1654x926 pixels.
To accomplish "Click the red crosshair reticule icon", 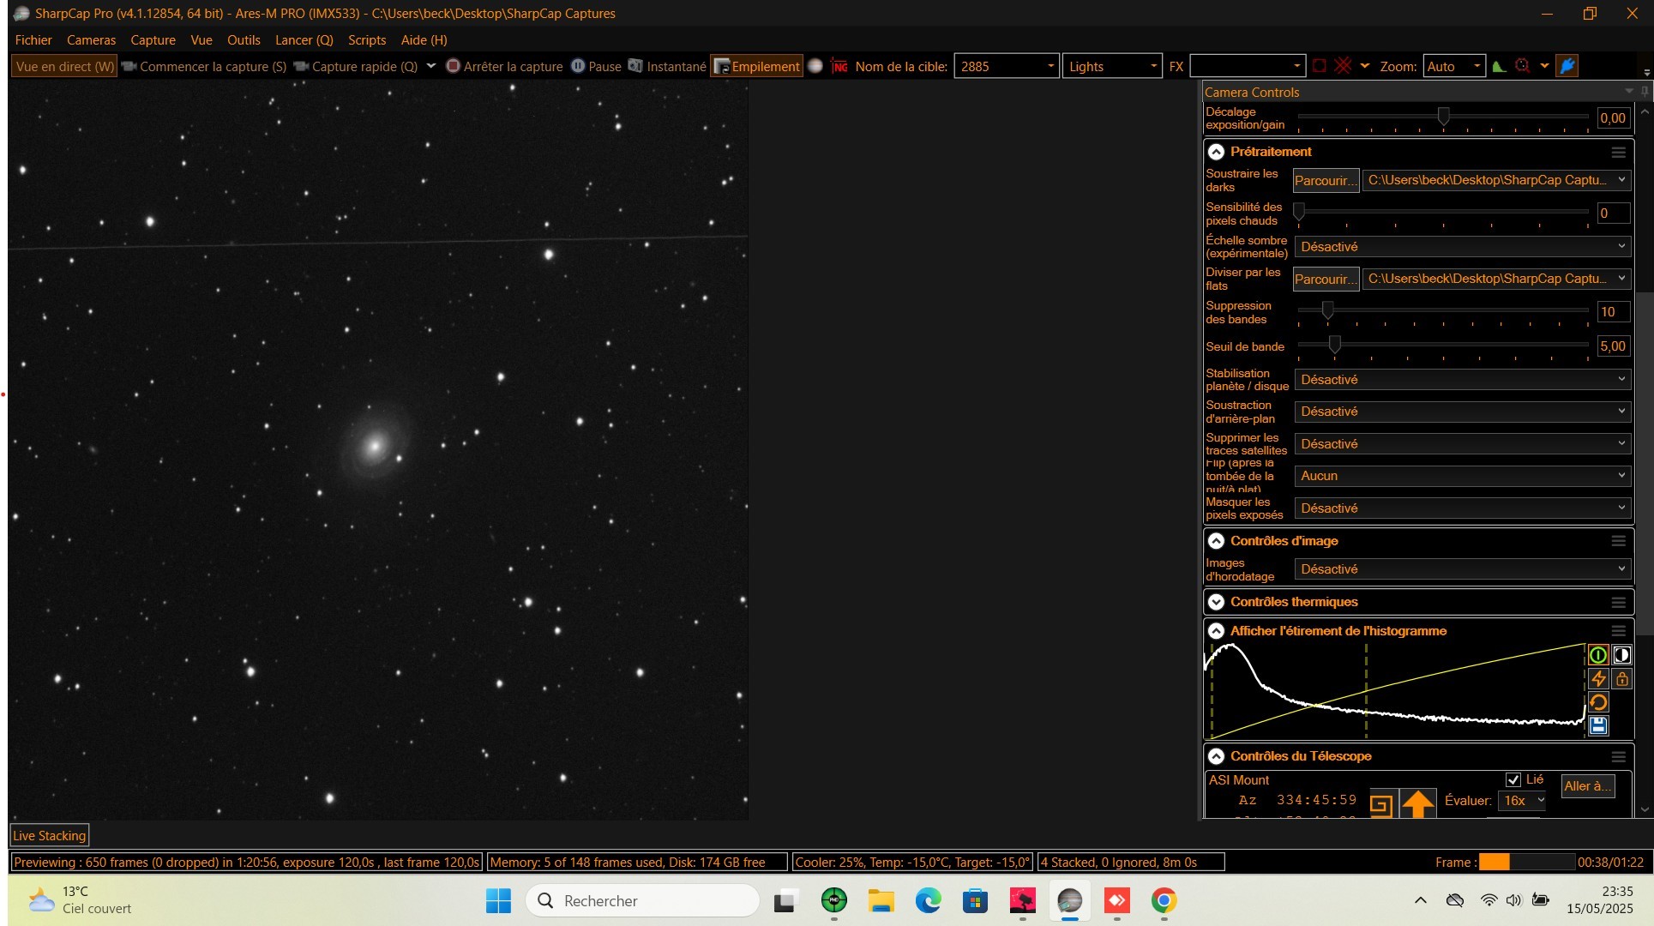I will (1343, 66).
